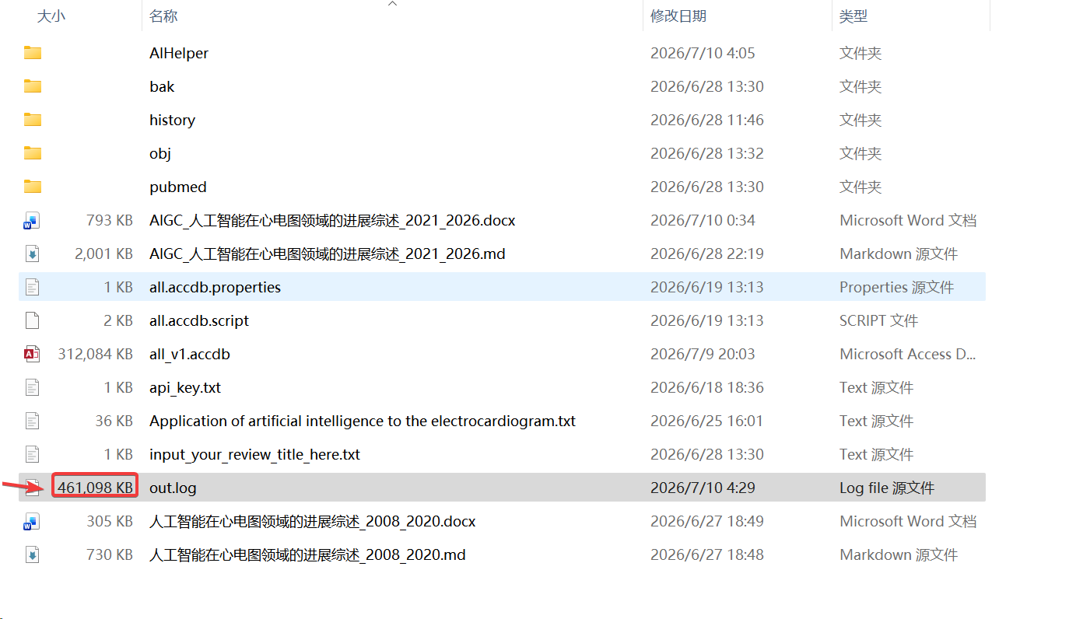
Task: Sort files by 名称 column header
Action: click(x=163, y=16)
